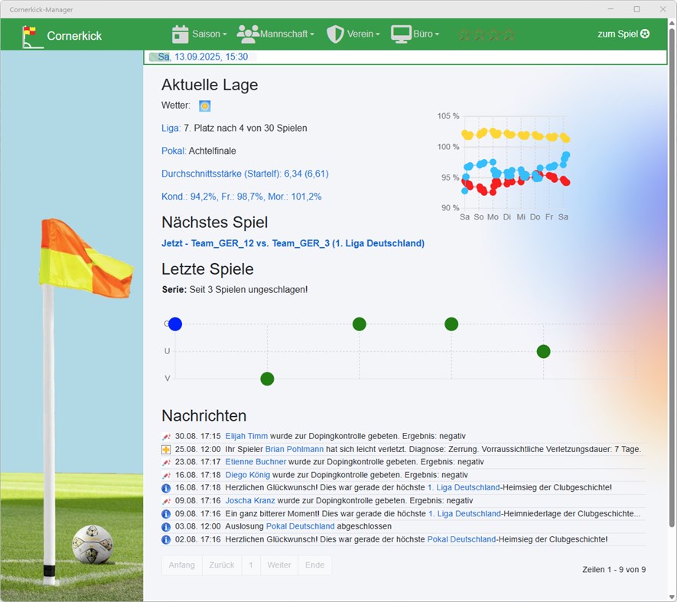Open the Pokal Deutschland link in the news
The width and height of the screenshot is (677, 602).
pyautogui.click(x=301, y=526)
